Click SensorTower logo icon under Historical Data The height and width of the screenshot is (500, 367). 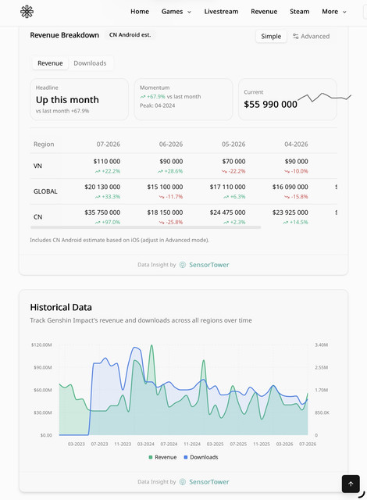(x=183, y=482)
